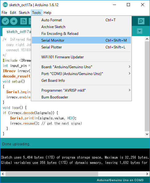Choose Burn Bootloader

pos(81,97)
